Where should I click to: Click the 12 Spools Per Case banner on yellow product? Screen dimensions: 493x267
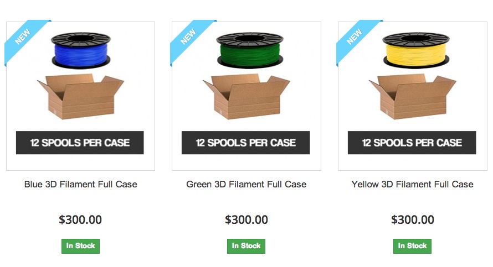coord(412,143)
